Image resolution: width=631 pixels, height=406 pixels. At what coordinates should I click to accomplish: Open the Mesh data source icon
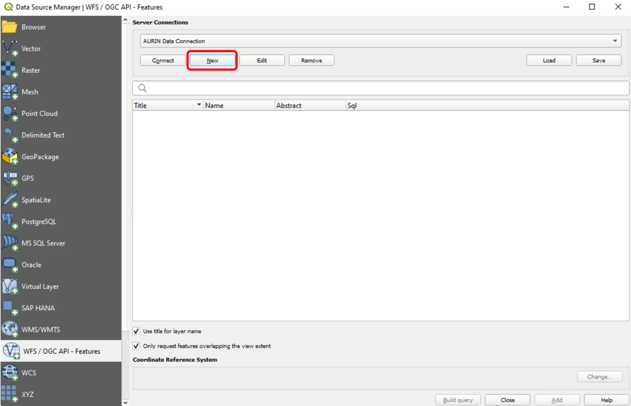[10, 92]
